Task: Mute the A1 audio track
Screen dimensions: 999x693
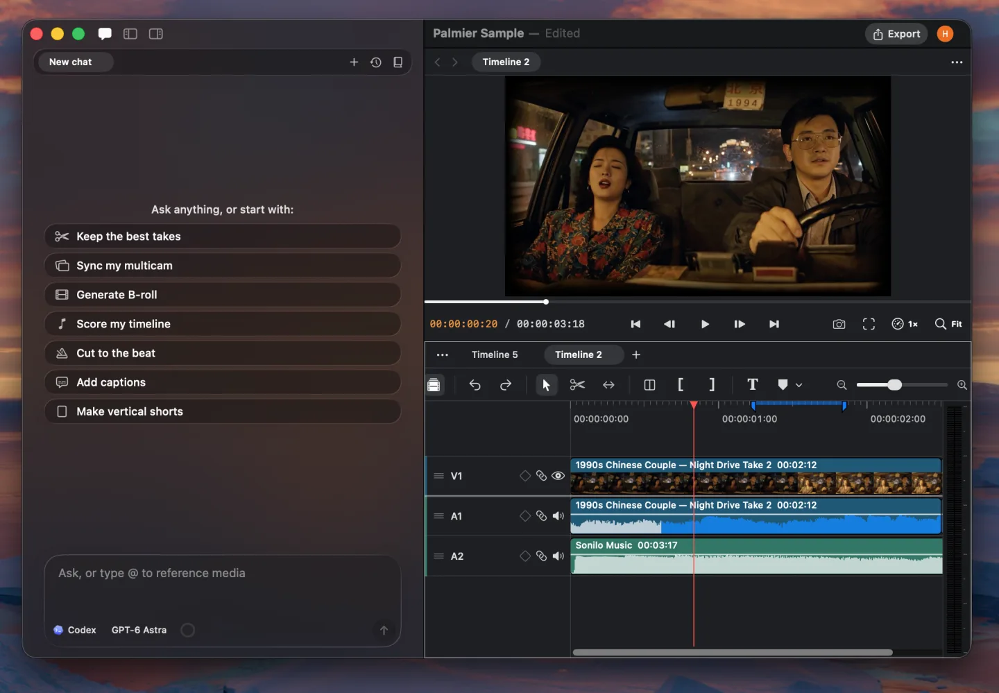Action: click(x=558, y=516)
